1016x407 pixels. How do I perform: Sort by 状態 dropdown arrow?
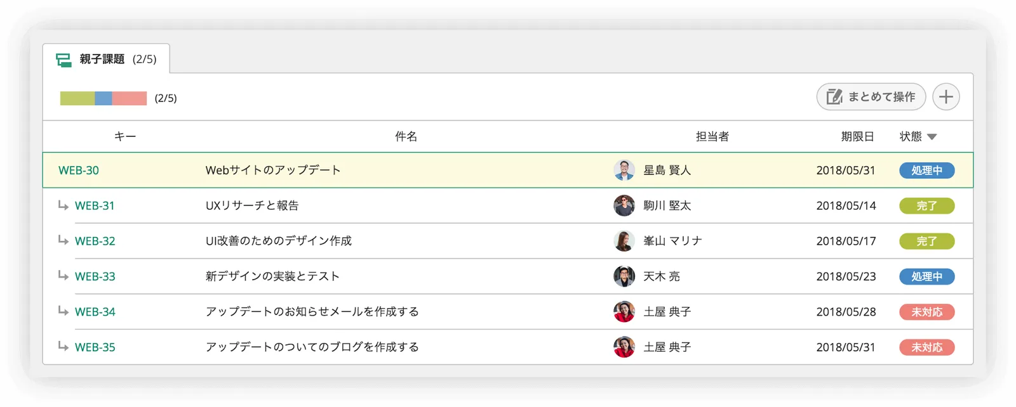932,137
